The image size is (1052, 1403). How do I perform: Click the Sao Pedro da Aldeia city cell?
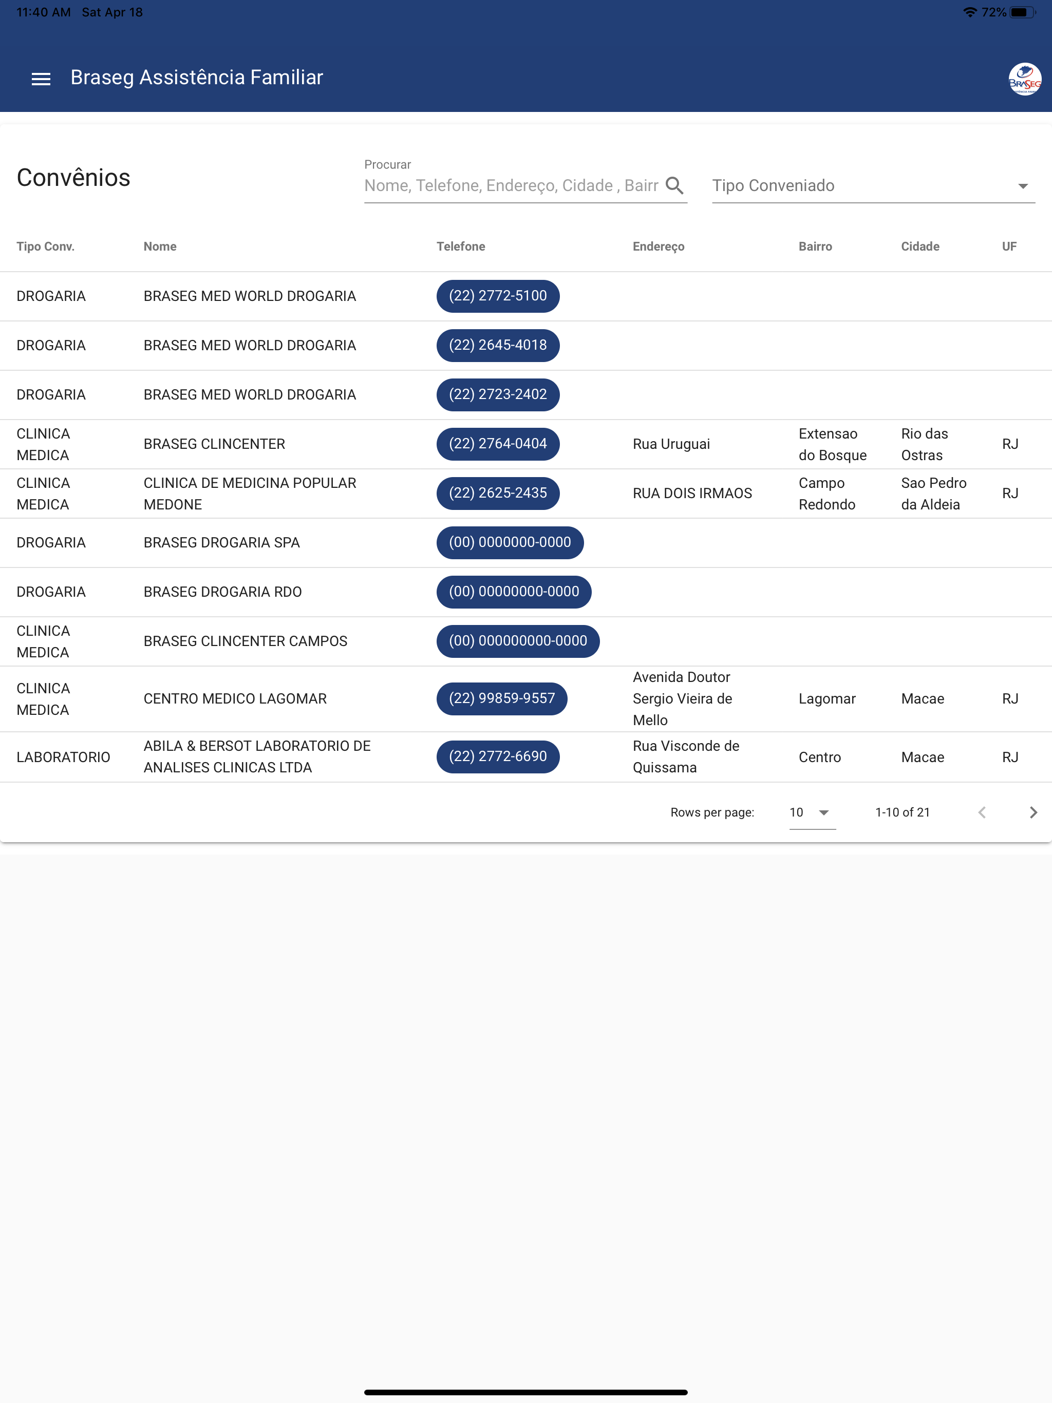tap(933, 494)
